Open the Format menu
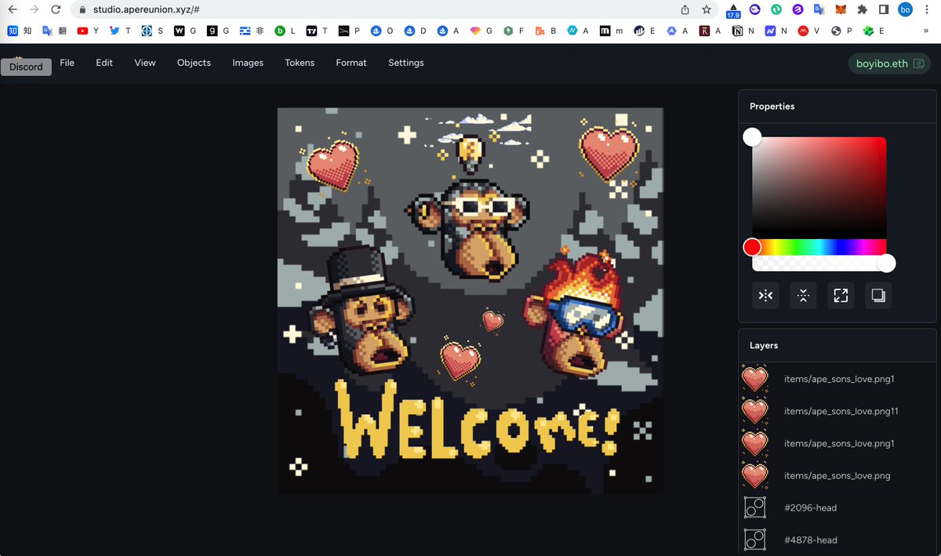941x556 pixels. [351, 63]
